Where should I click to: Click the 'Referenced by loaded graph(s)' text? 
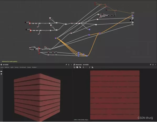point(10,61)
